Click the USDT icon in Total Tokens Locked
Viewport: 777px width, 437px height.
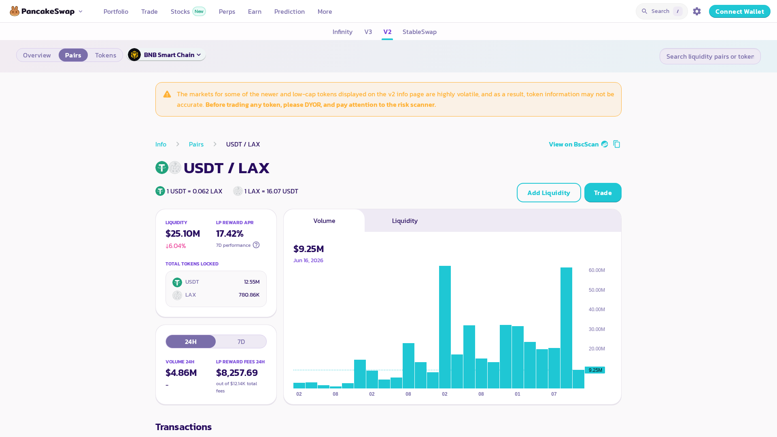click(x=177, y=282)
